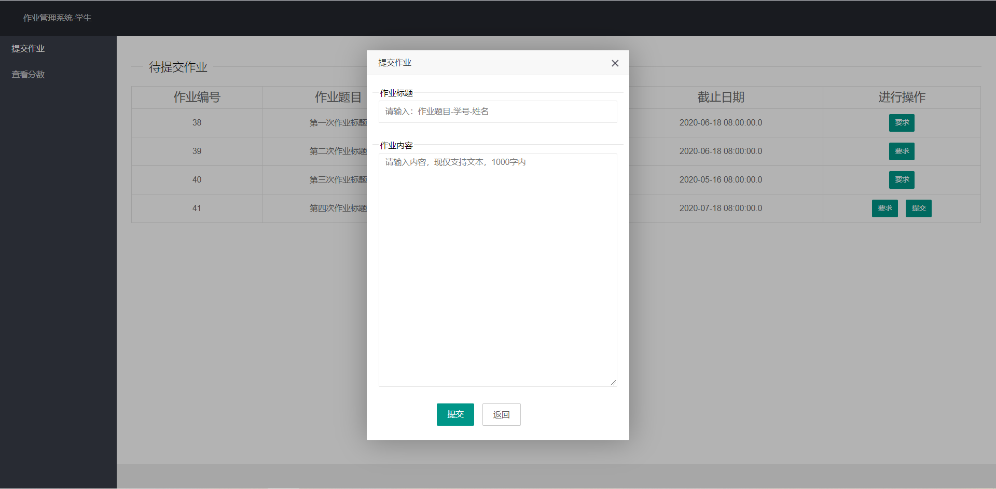Click 要求 button for assignment 38

click(x=902, y=123)
